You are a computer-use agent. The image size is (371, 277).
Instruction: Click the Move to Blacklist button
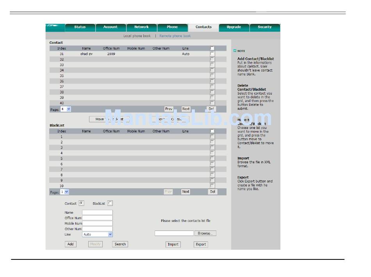coord(109,119)
